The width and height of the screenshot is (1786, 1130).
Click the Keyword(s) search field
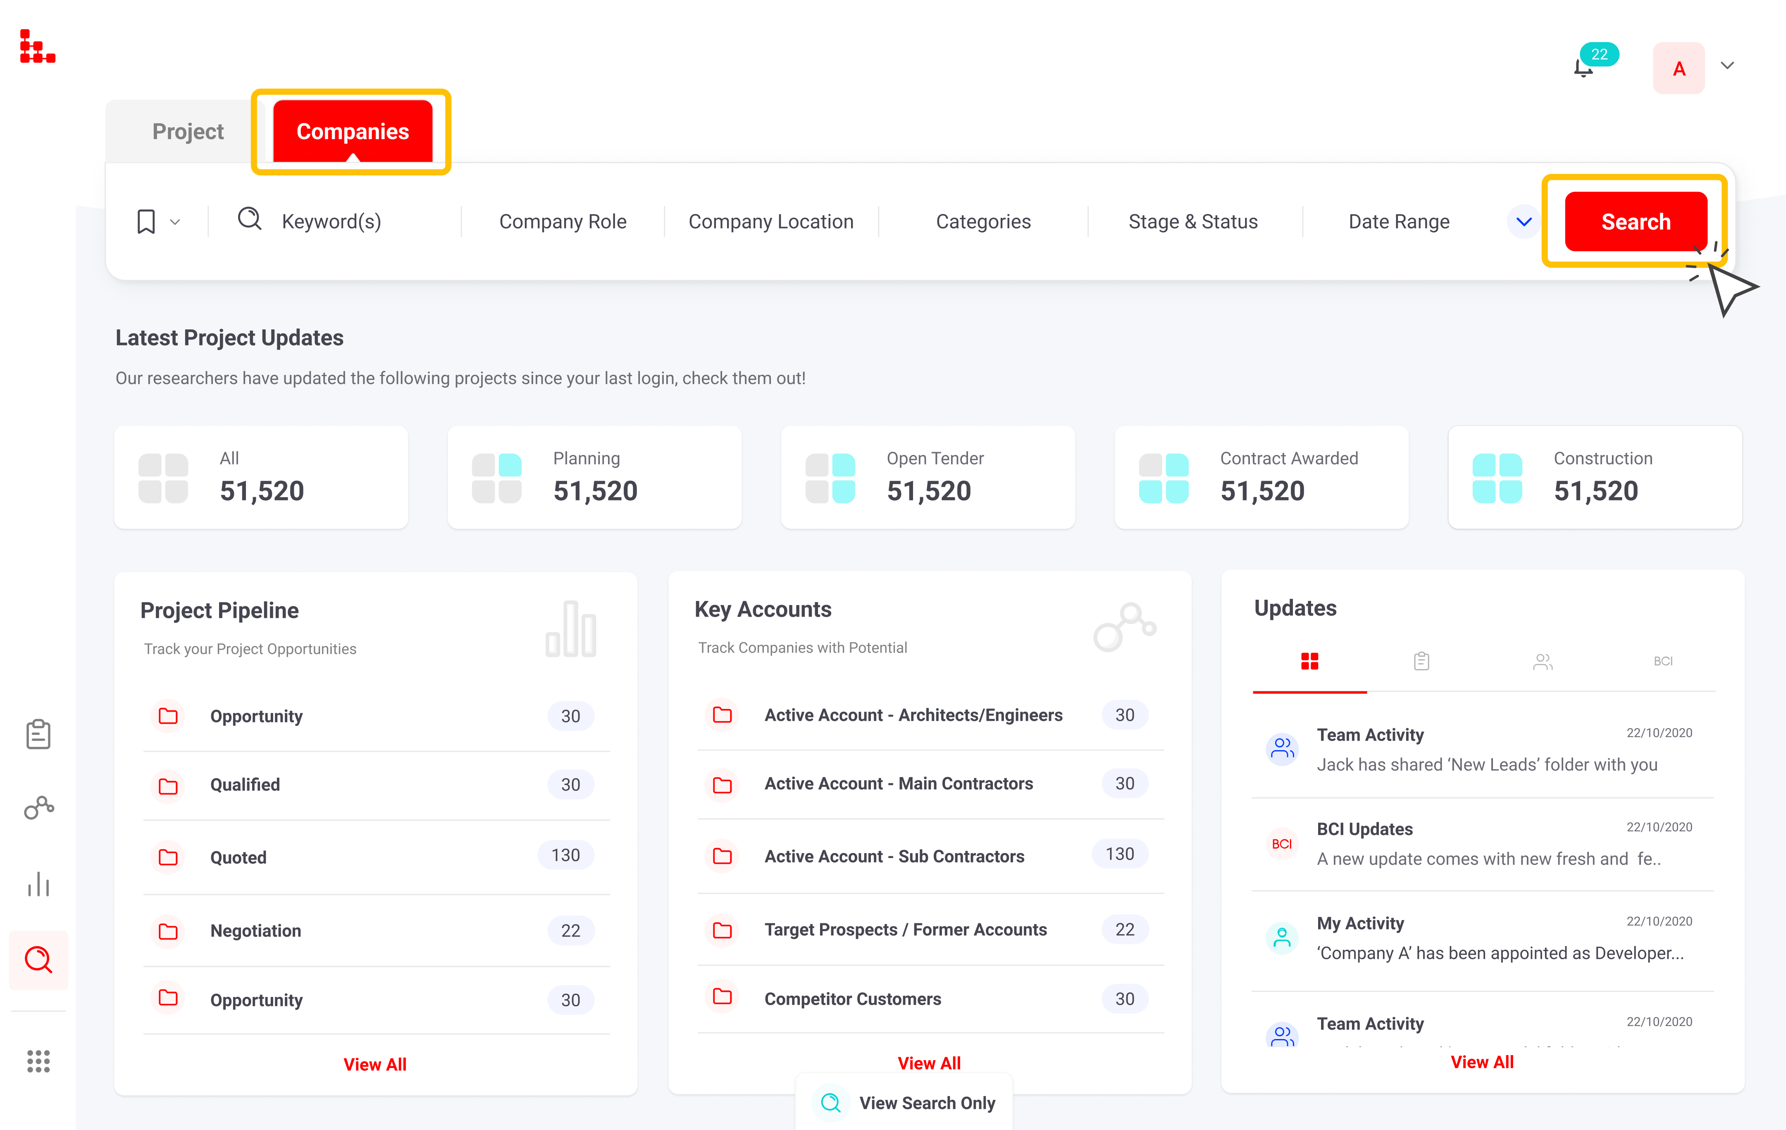(x=331, y=222)
